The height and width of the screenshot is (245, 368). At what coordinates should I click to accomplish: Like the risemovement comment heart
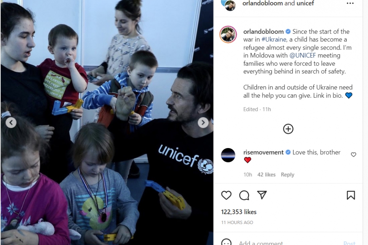(353, 155)
